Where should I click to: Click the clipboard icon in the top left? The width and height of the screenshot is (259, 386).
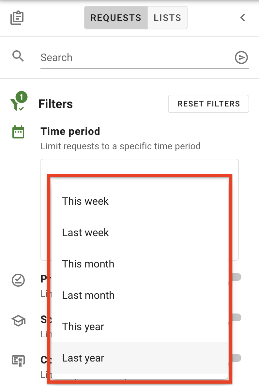point(17,18)
